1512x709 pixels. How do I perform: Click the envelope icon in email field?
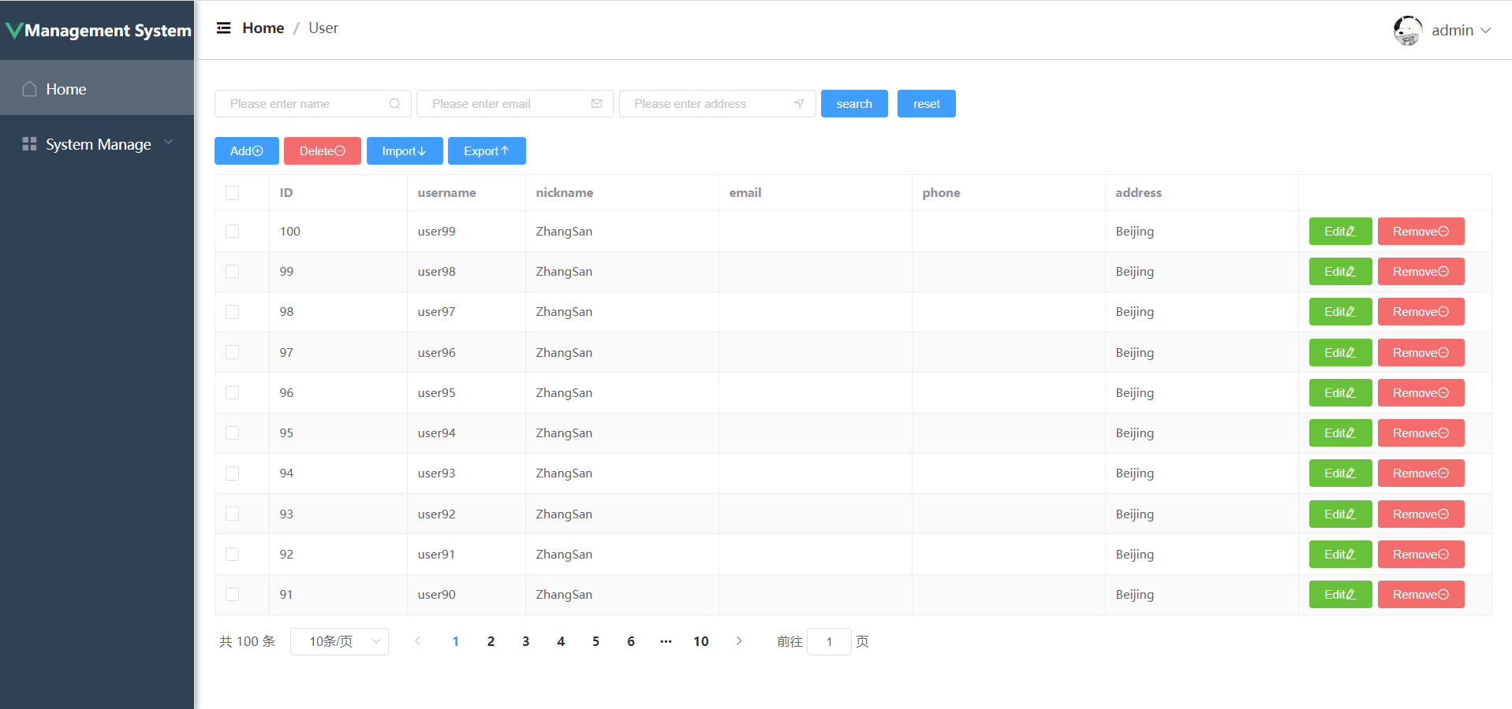pyautogui.click(x=596, y=104)
